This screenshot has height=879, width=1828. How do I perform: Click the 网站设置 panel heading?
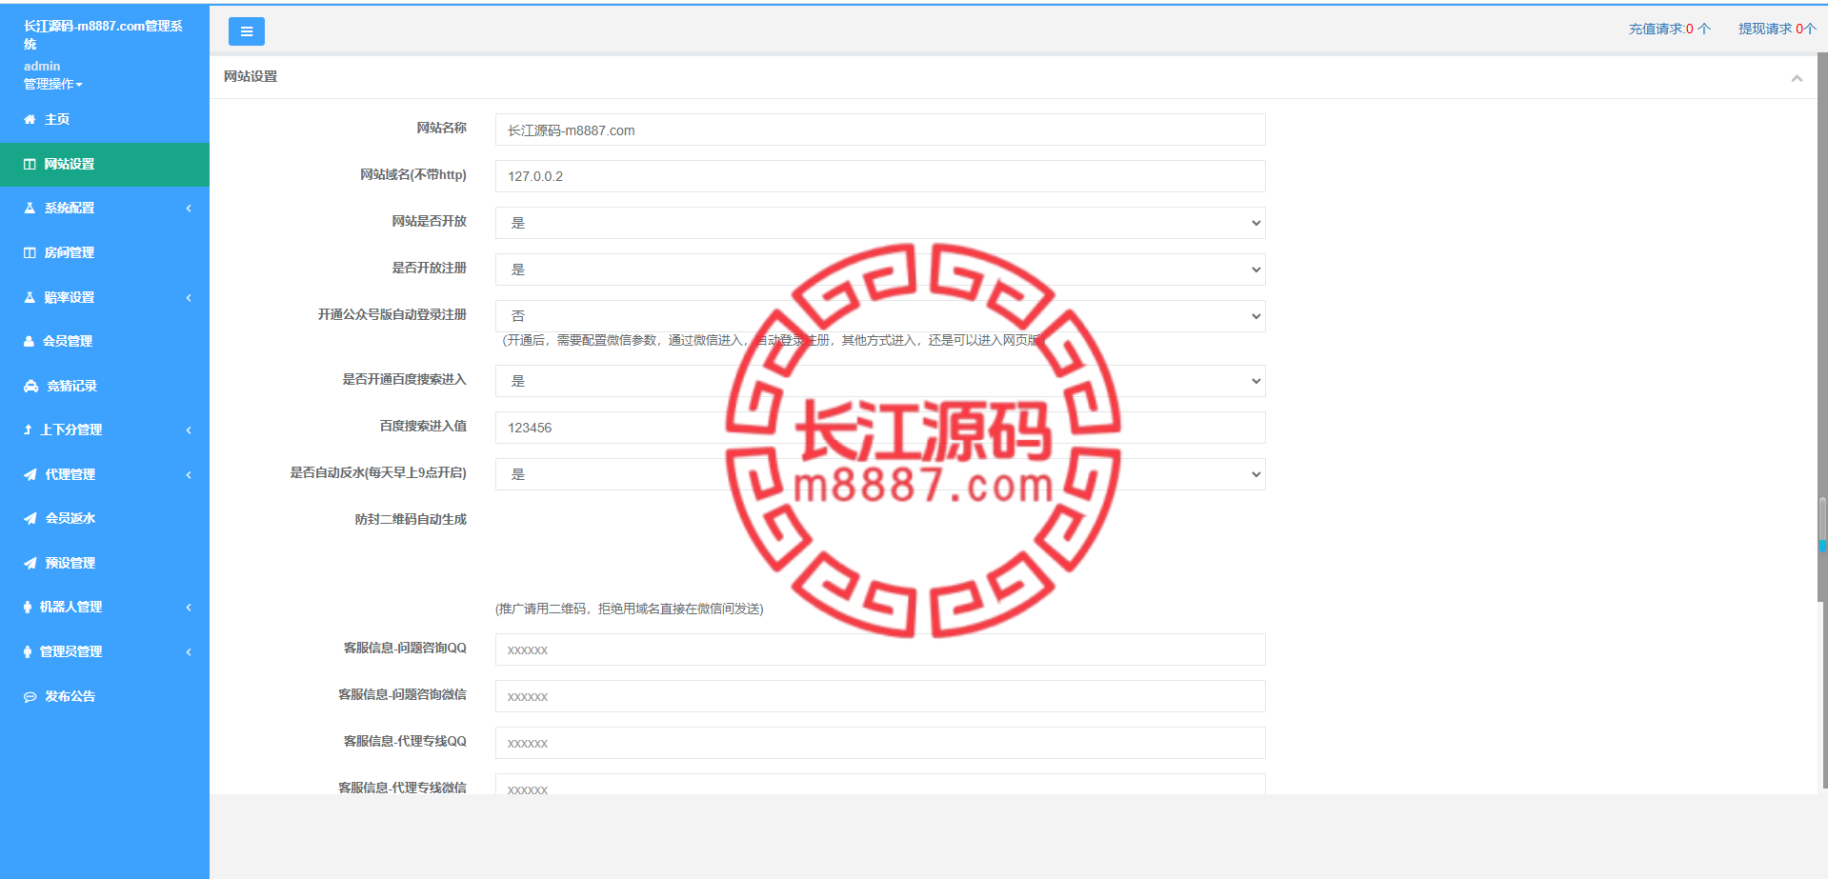click(x=251, y=76)
